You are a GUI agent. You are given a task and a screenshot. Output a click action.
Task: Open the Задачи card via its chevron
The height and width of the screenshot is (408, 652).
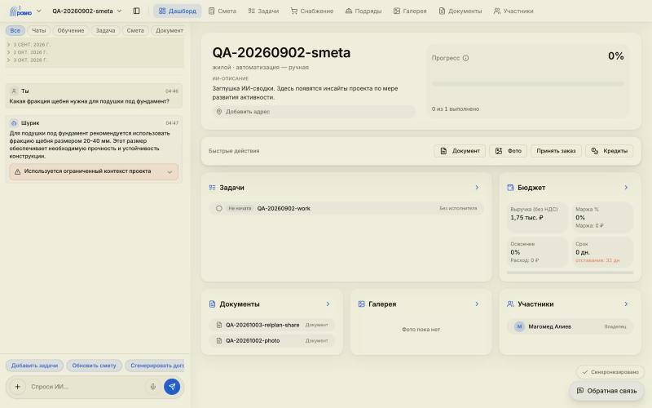click(x=477, y=188)
